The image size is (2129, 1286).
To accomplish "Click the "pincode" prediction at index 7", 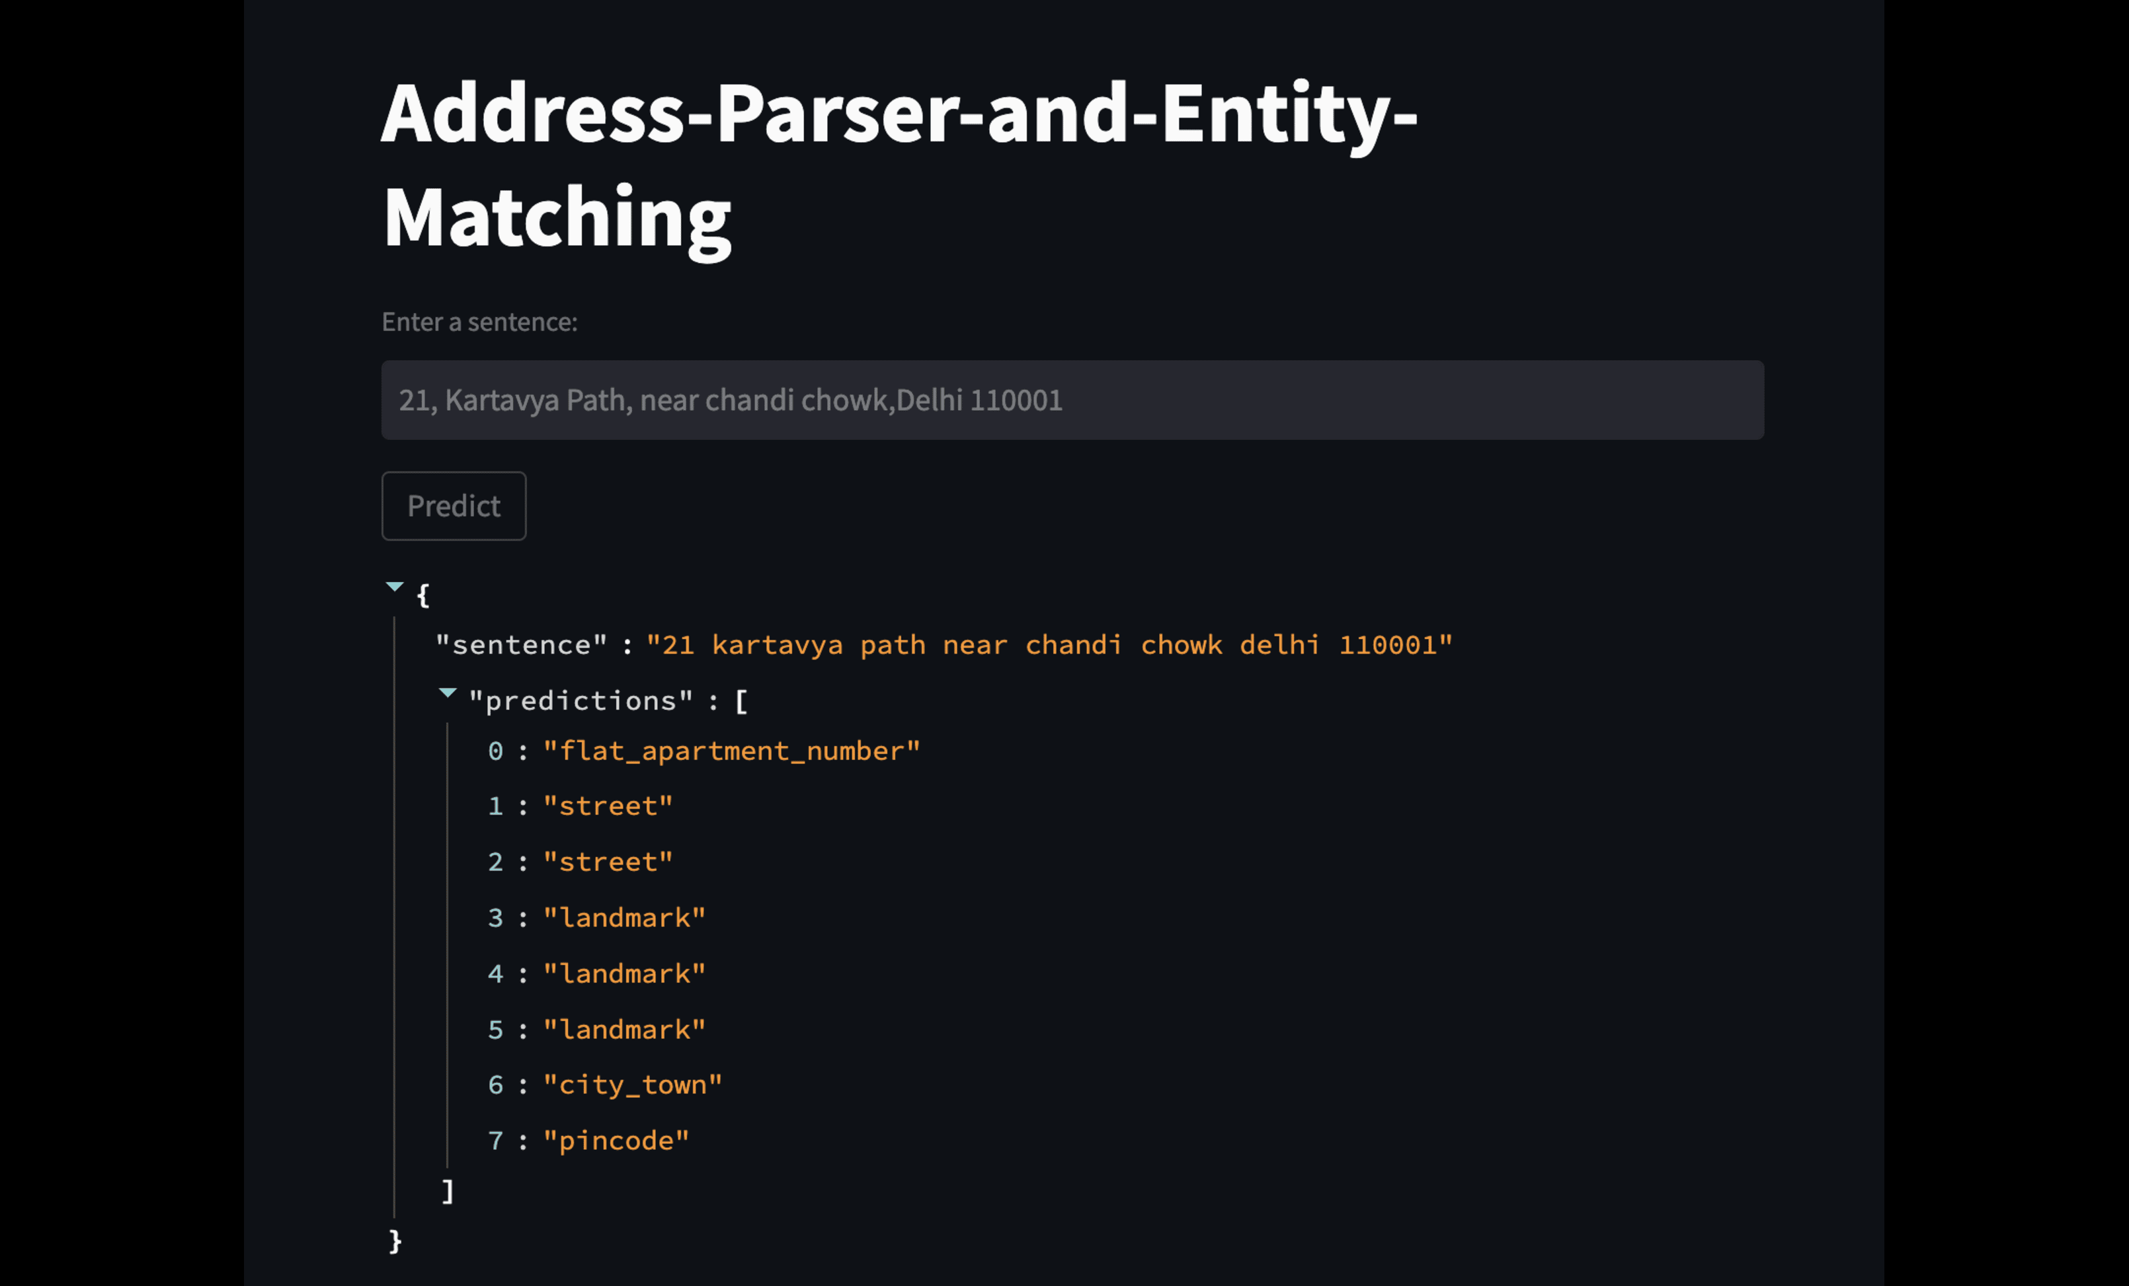I will 615,1140.
